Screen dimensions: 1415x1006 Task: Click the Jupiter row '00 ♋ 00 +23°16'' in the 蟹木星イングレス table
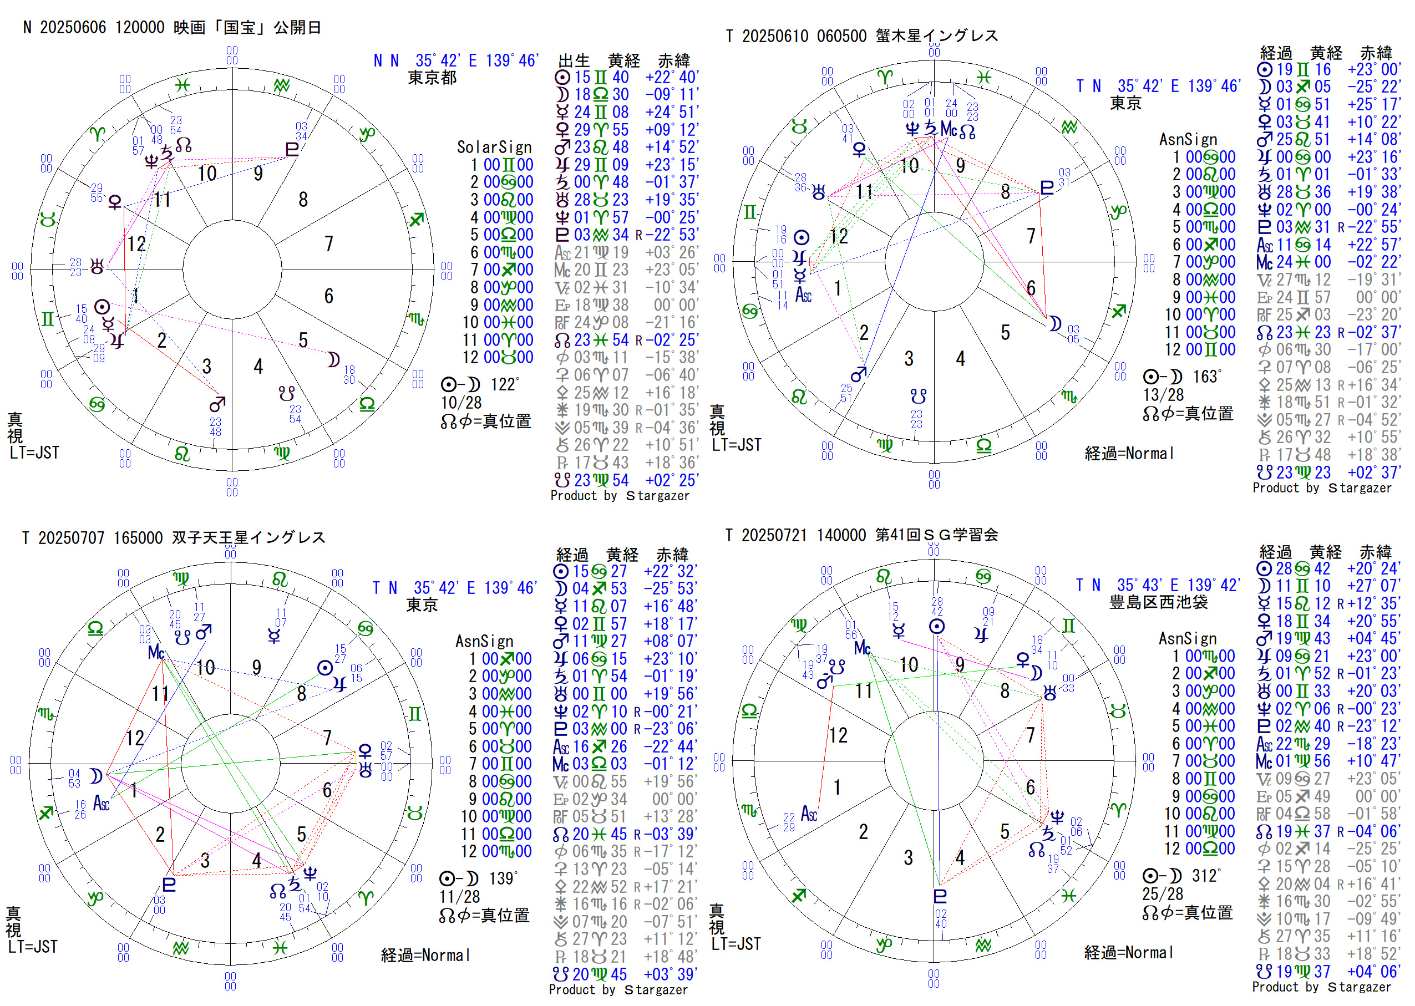click(x=1328, y=157)
